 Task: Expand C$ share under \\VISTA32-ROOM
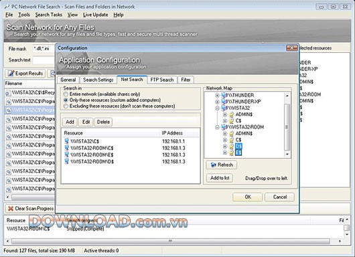(x=225, y=140)
